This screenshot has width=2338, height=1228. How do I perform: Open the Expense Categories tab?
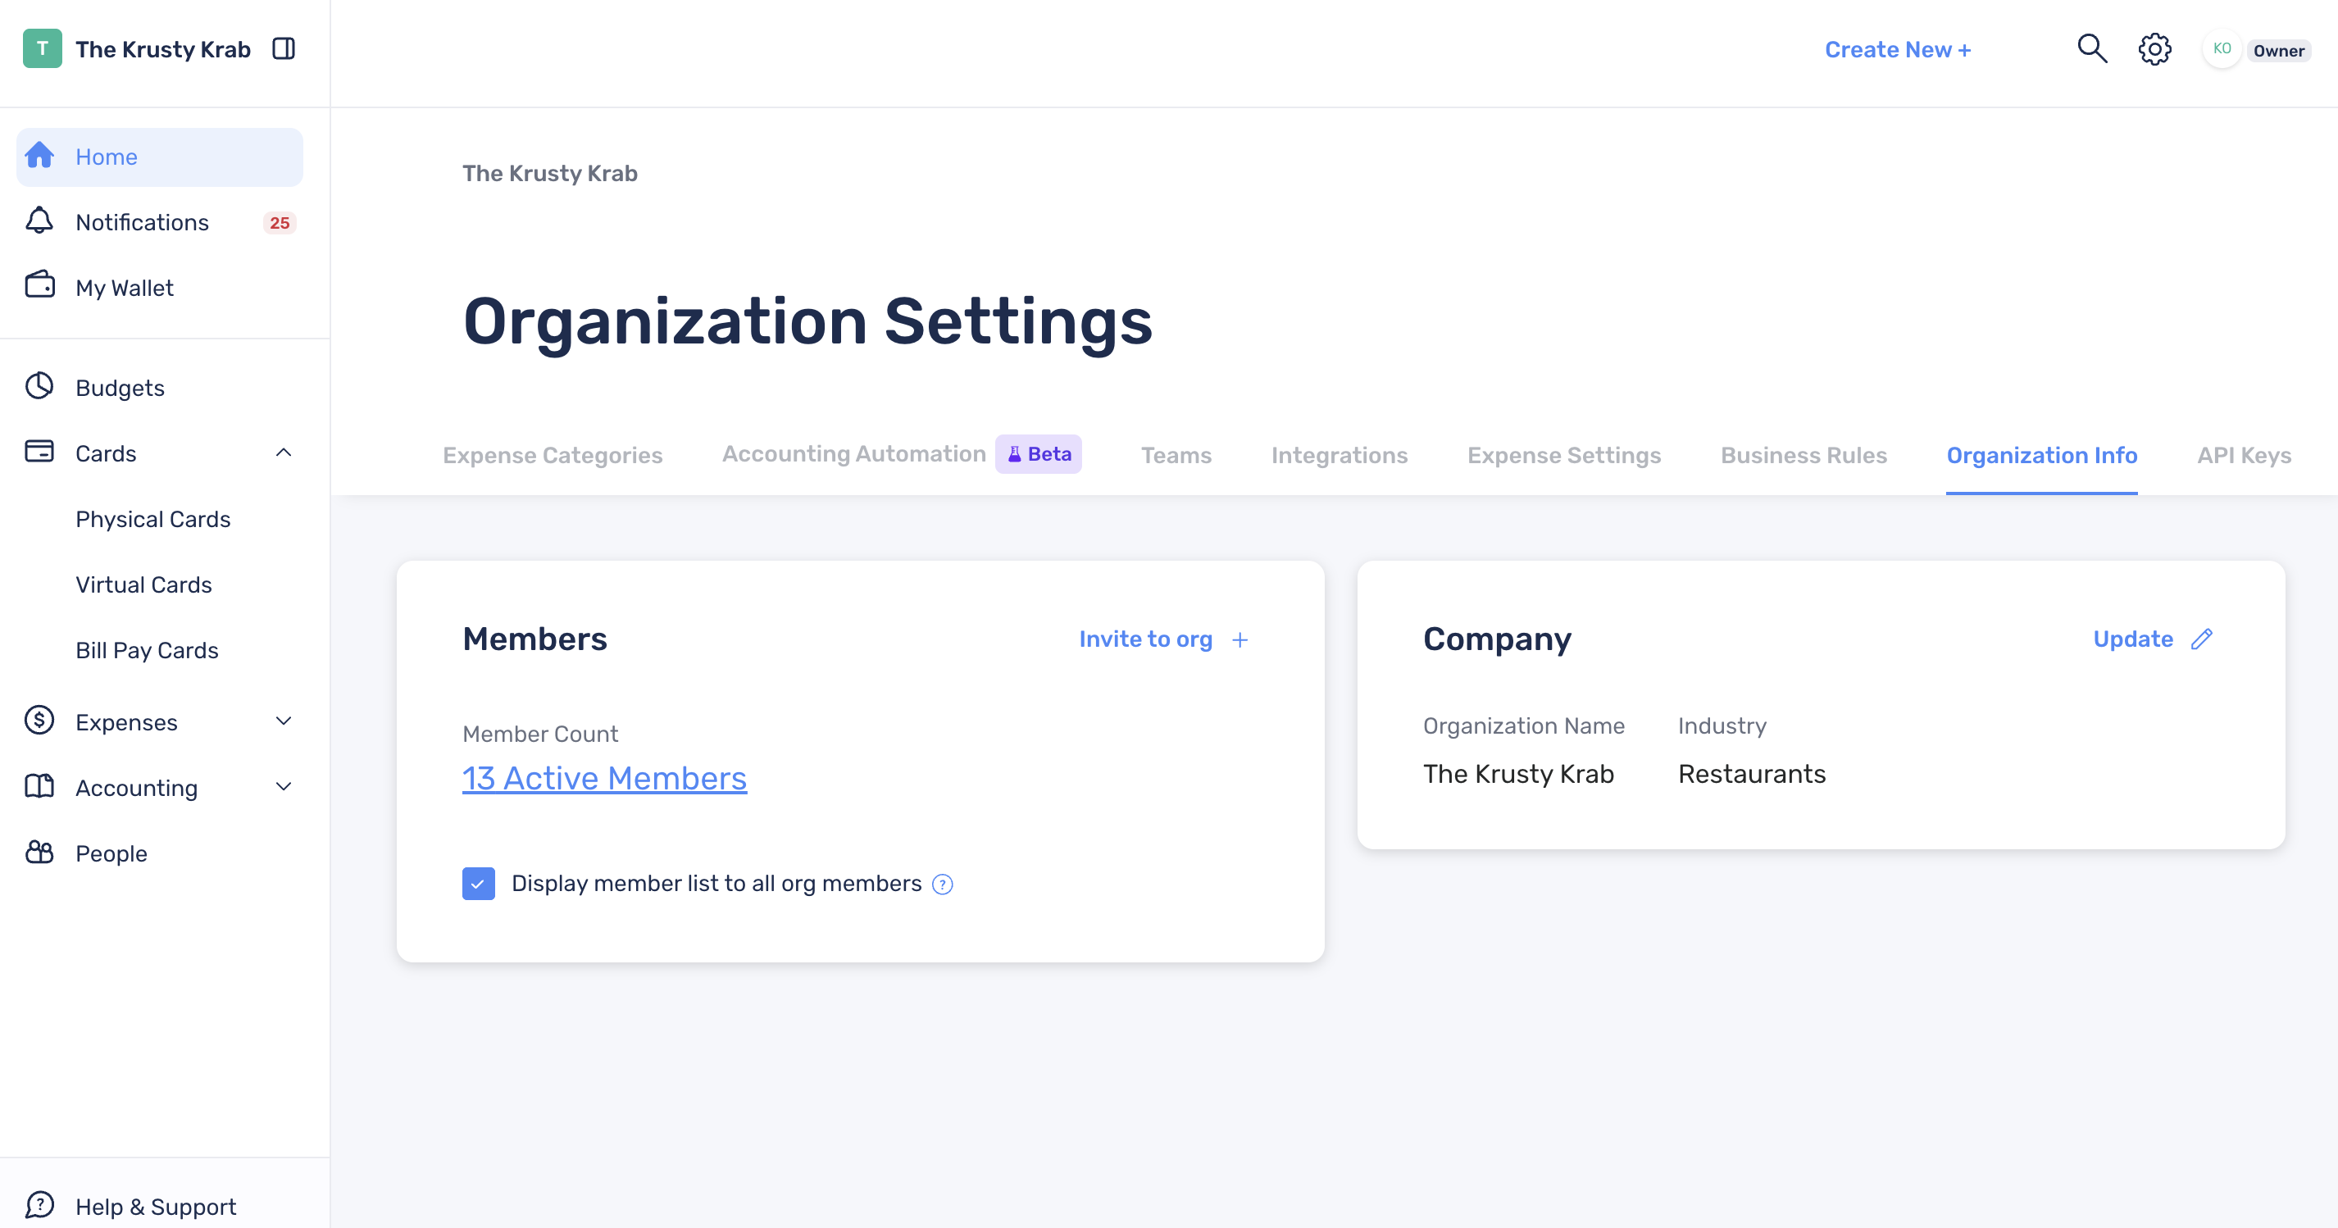553,455
